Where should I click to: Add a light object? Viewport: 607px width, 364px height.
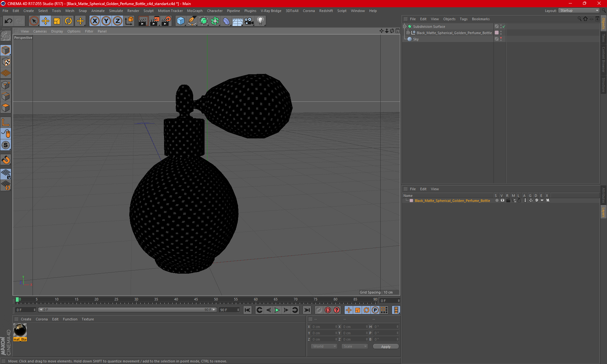261,21
